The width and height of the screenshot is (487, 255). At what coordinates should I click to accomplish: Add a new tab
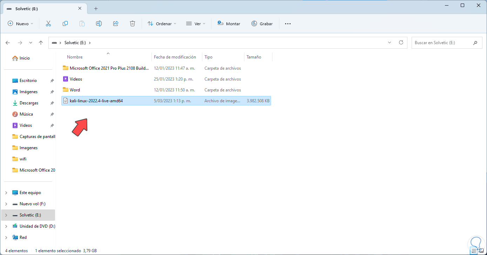[x=96, y=8]
